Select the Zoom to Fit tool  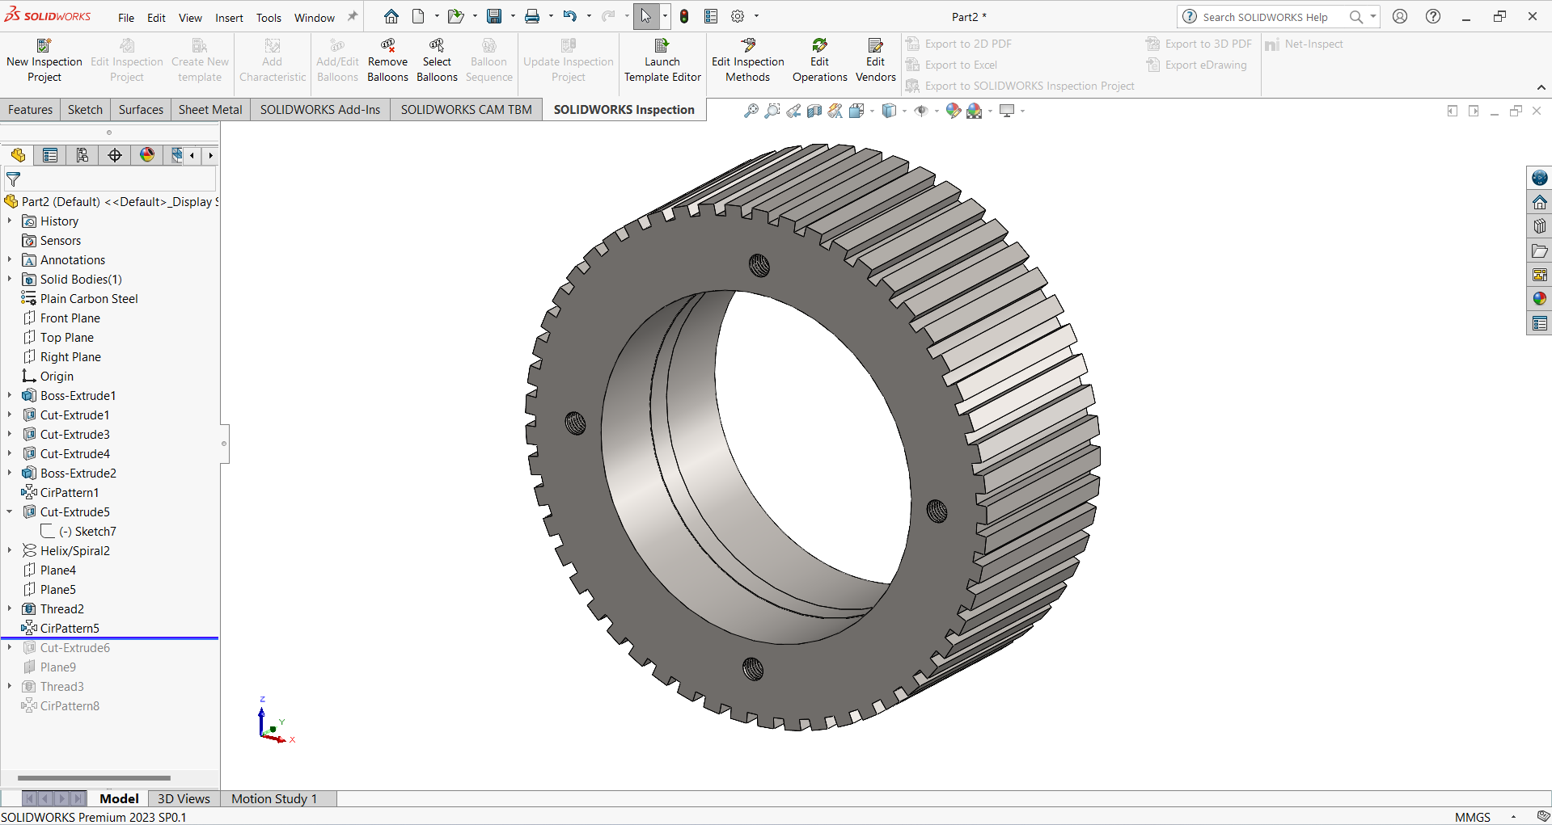tap(751, 111)
